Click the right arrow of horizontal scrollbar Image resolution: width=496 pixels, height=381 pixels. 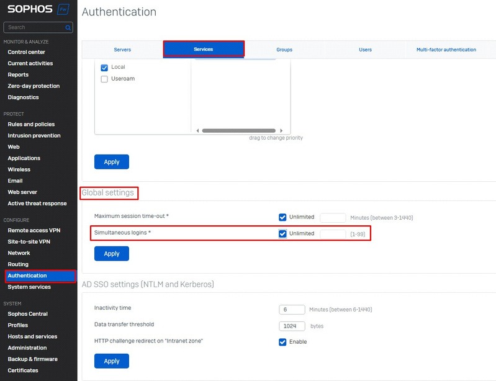tap(281, 130)
